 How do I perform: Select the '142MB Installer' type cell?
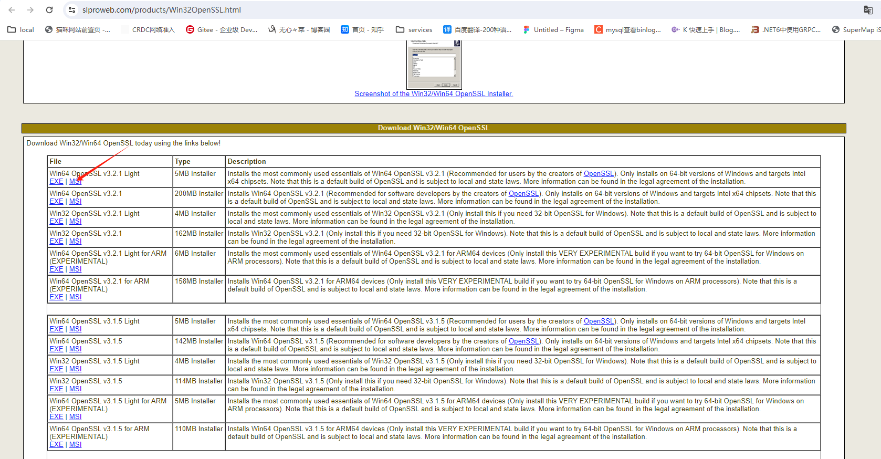[x=199, y=345]
